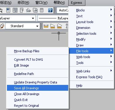Open the Tool Palettes window icon
The width and height of the screenshot is (115, 110).
tap(21, 10)
